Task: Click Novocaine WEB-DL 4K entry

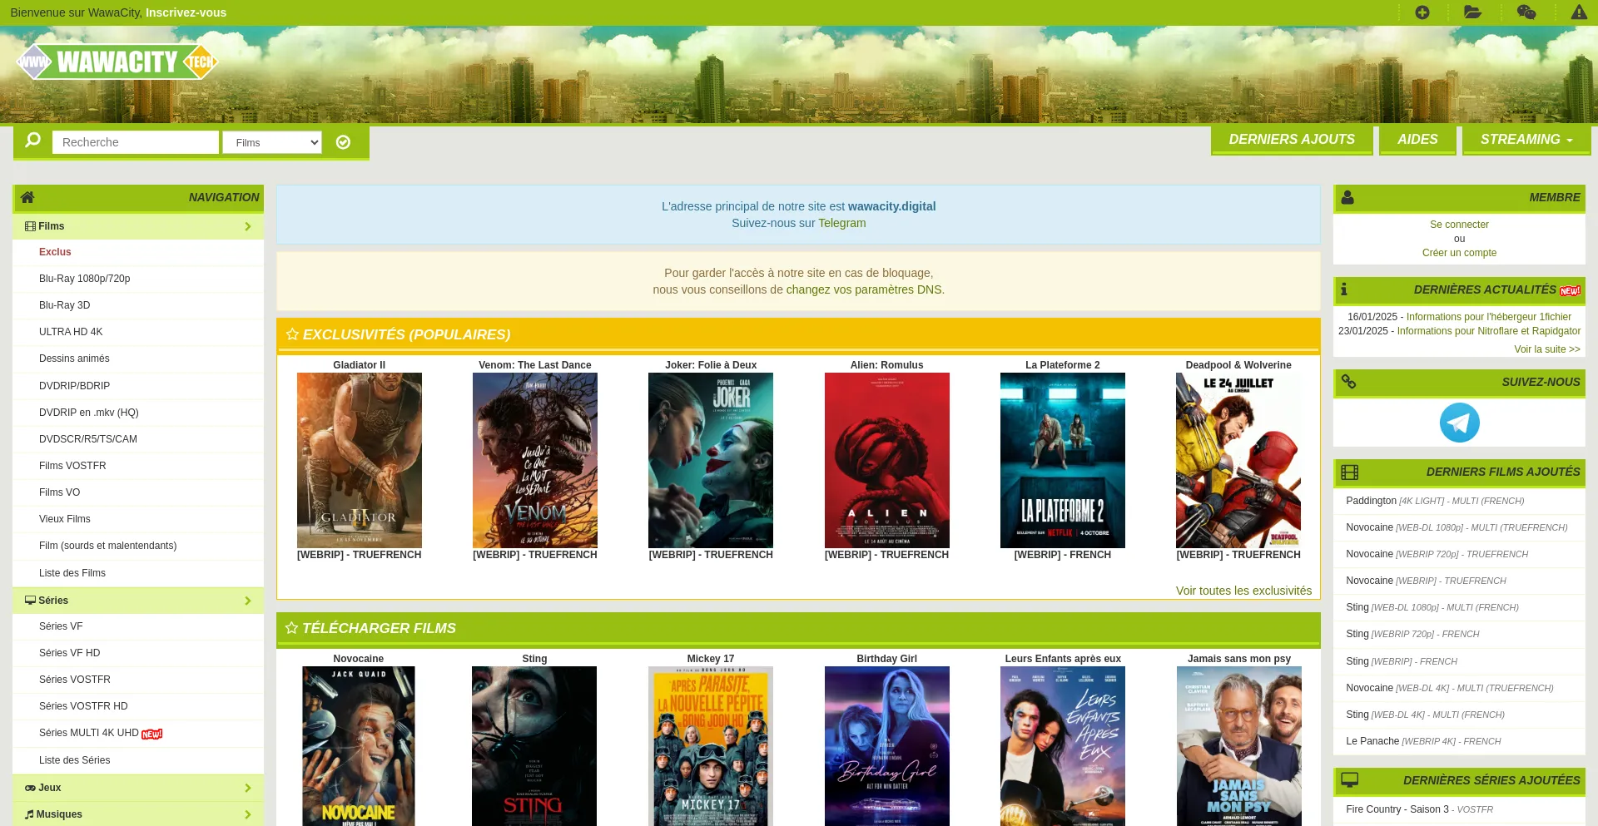Action: point(1450,688)
